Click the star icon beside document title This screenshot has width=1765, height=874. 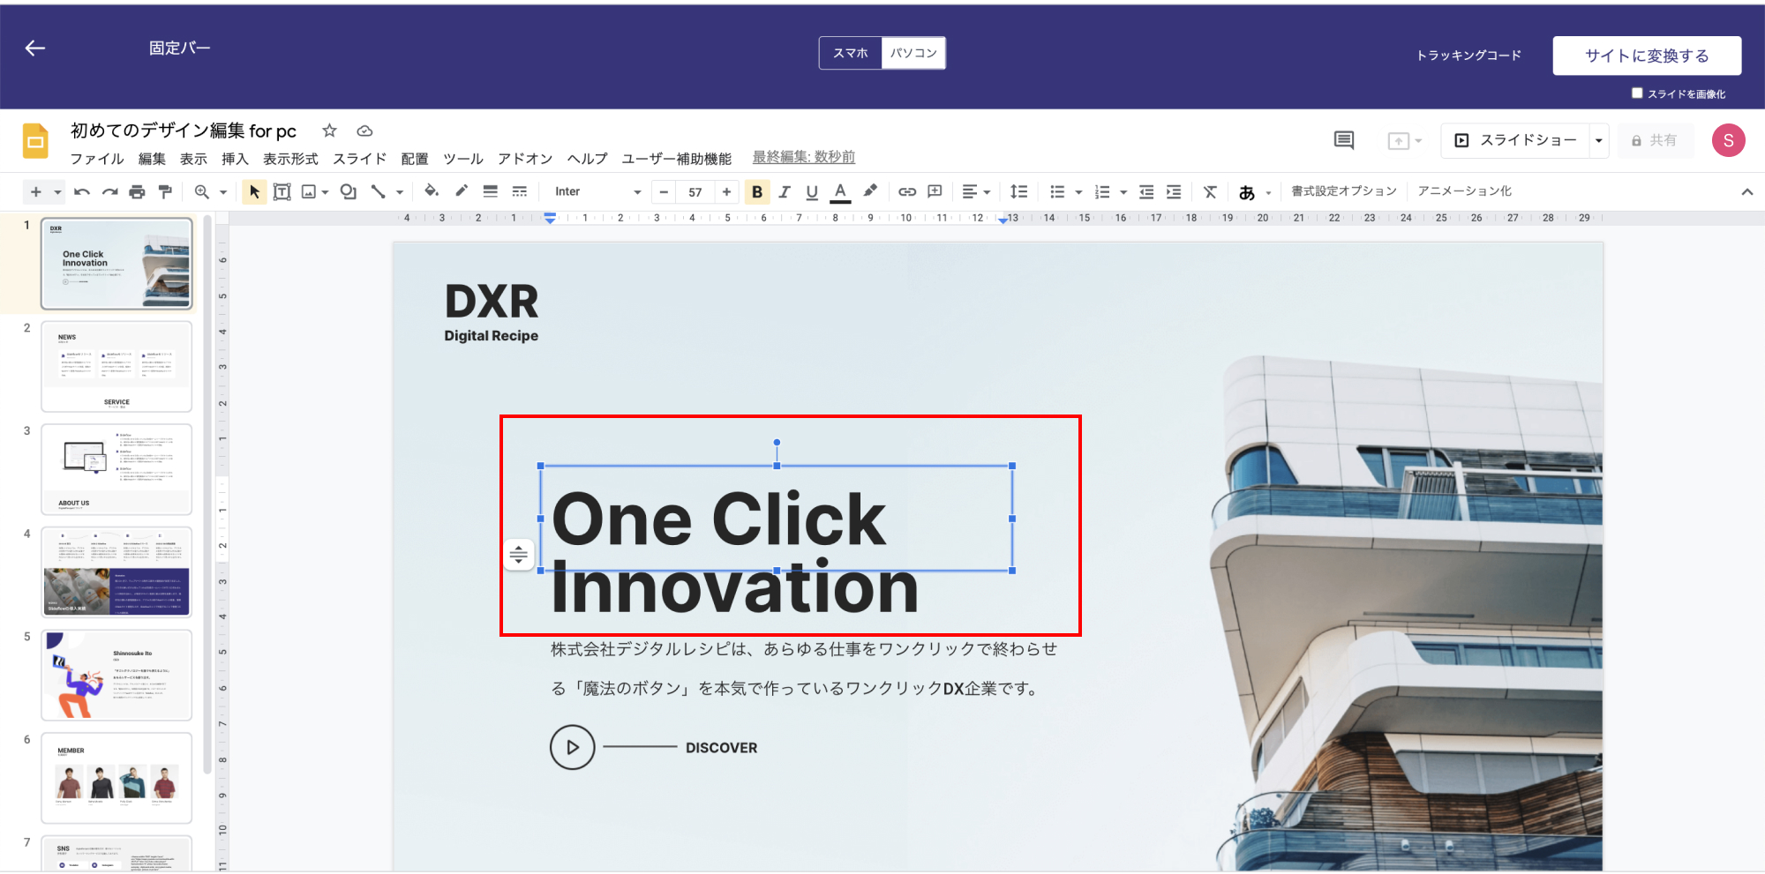click(329, 131)
